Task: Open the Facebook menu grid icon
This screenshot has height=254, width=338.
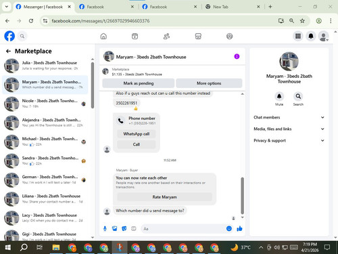Action: 298,36
